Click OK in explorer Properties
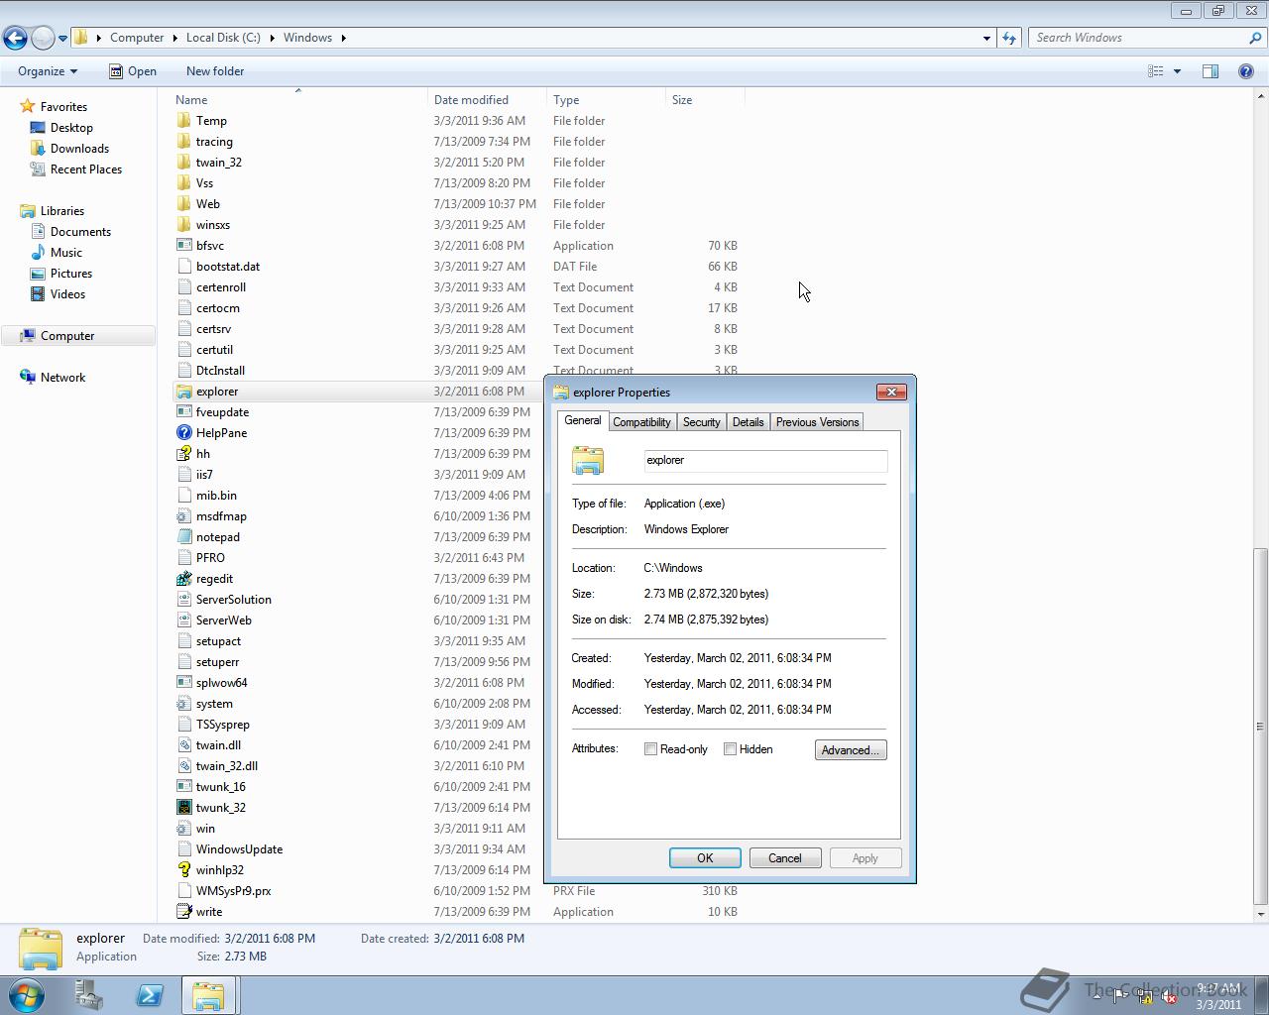Image resolution: width=1269 pixels, height=1015 pixels. click(x=705, y=858)
